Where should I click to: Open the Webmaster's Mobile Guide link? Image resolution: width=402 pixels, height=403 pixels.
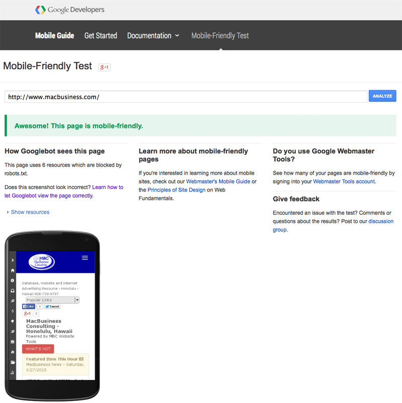tap(218, 182)
